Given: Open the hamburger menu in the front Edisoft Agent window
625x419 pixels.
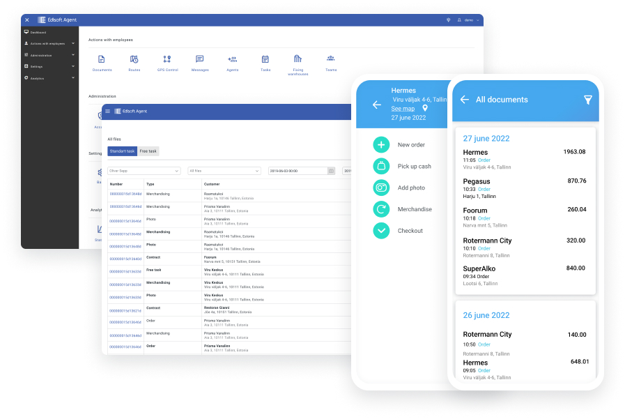Looking at the screenshot, I should [107, 112].
